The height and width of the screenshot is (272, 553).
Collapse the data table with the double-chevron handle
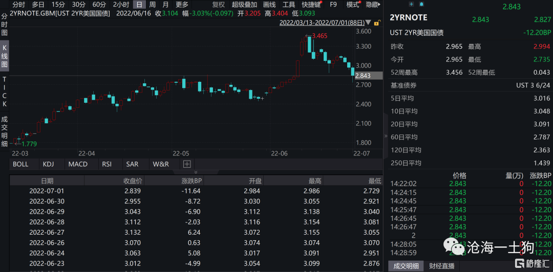(196, 172)
